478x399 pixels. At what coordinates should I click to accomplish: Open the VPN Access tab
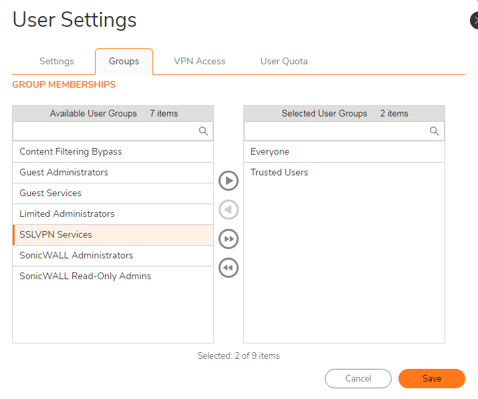(x=199, y=61)
